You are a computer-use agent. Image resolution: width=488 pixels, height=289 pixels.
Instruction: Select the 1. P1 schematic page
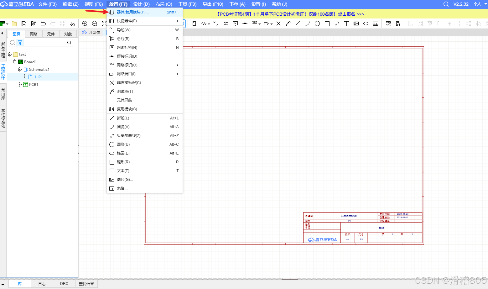click(38, 77)
